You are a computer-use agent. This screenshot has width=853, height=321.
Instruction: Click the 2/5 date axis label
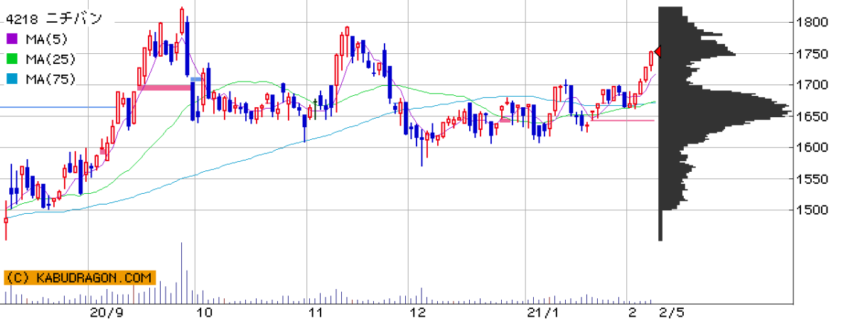pos(672,312)
